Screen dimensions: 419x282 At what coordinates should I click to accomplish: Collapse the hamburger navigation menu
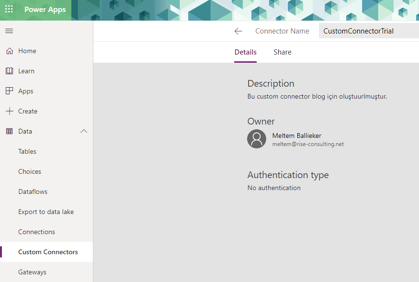click(x=9, y=31)
